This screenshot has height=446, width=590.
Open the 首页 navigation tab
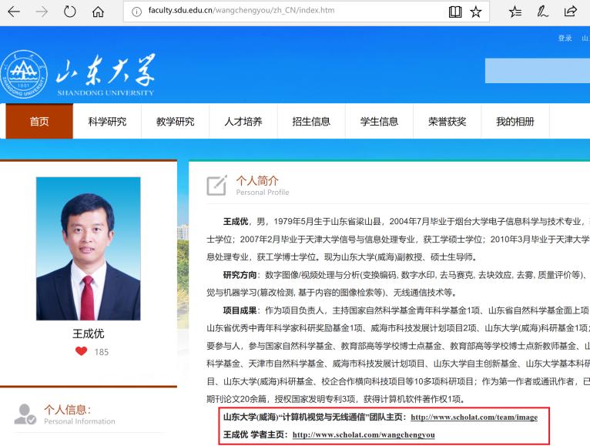click(39, 121)
